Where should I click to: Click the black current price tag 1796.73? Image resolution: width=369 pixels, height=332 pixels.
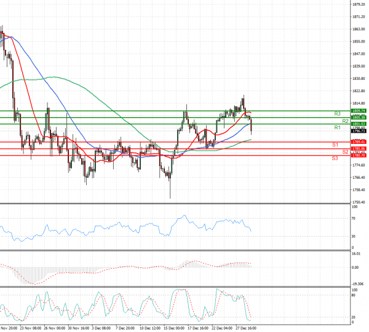[x=359, y=131]
